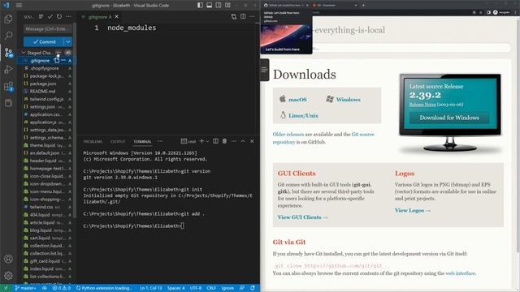This screenshot has height=292, width=520.
Task: Open the web interface link
Action: [461, 273]
